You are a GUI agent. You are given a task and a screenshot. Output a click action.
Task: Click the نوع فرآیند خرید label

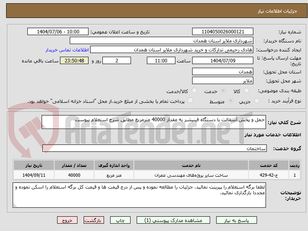(x=285, y=101)
